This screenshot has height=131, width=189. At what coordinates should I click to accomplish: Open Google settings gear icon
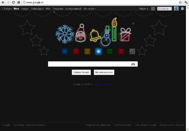[x=182, y=9]
